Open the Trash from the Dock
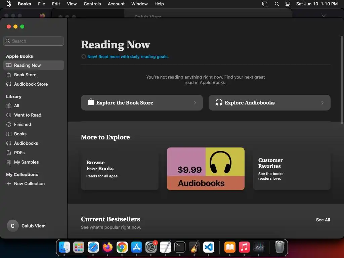Viewport: 344px width, 258px height. tap(279, 247)
